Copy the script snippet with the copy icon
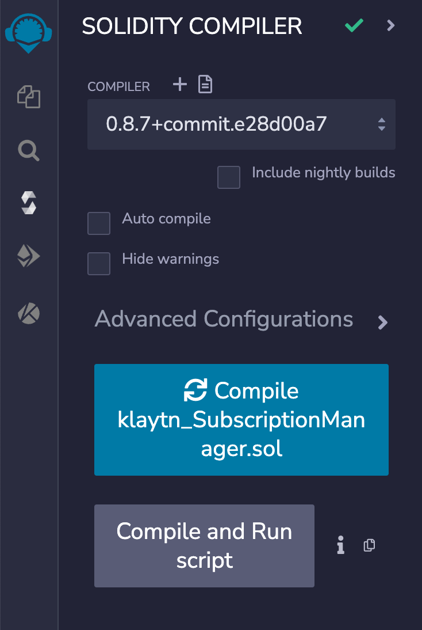The width and height of the screenshot is (422, 630). click(x=370, y=545)
